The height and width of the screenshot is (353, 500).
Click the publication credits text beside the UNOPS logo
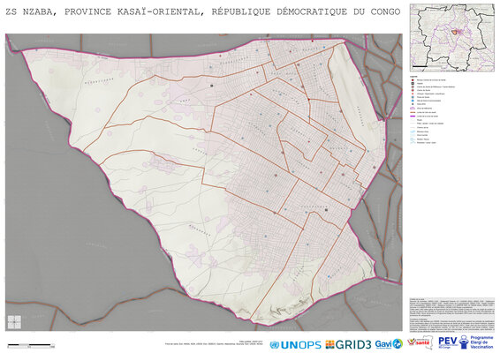(214, 342)
